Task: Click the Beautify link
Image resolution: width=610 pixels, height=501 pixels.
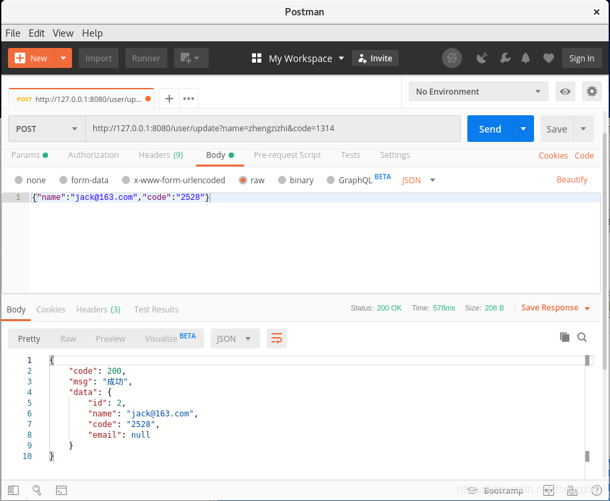Action: [x=572, y=180]
